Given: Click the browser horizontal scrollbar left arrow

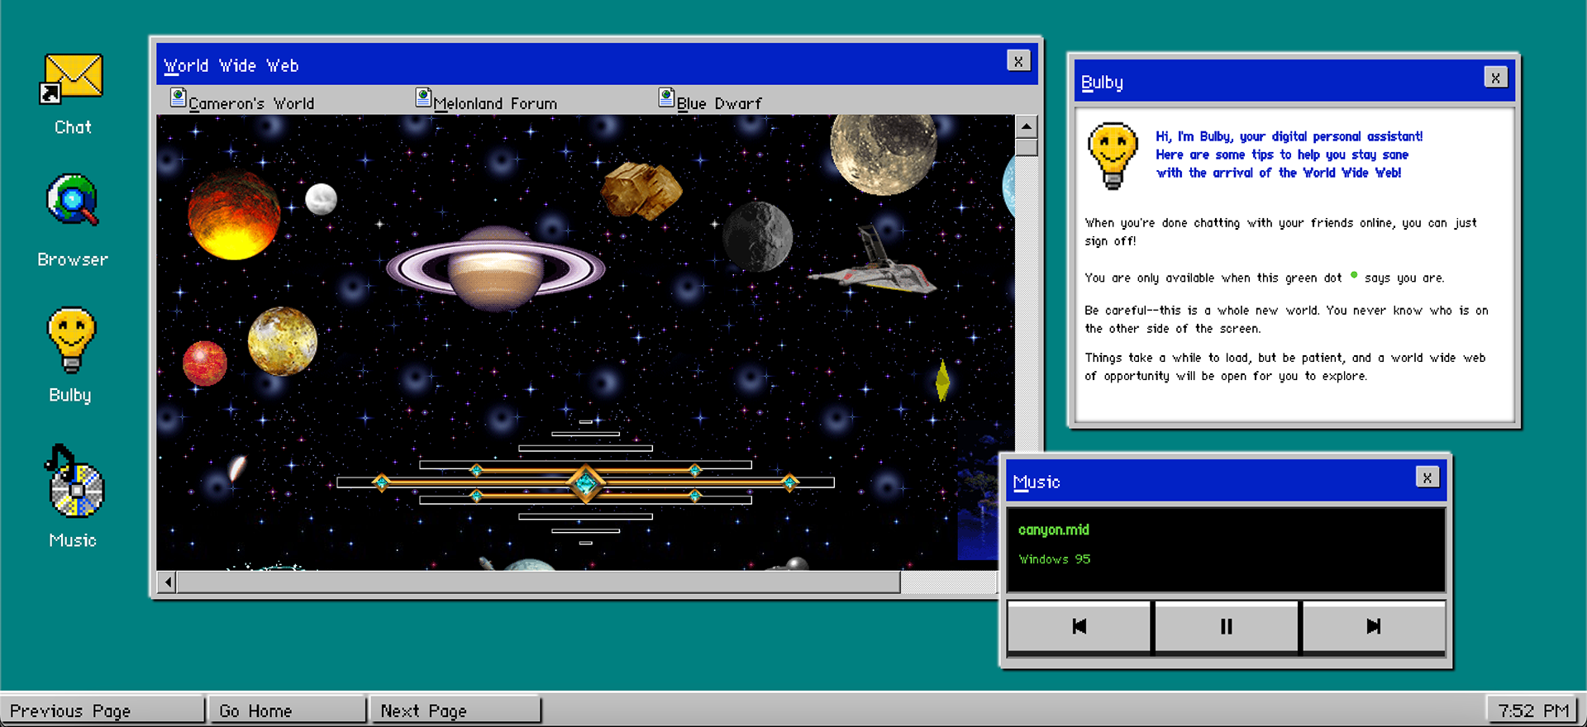Looking at the screenshot, I should click(168, 582).
